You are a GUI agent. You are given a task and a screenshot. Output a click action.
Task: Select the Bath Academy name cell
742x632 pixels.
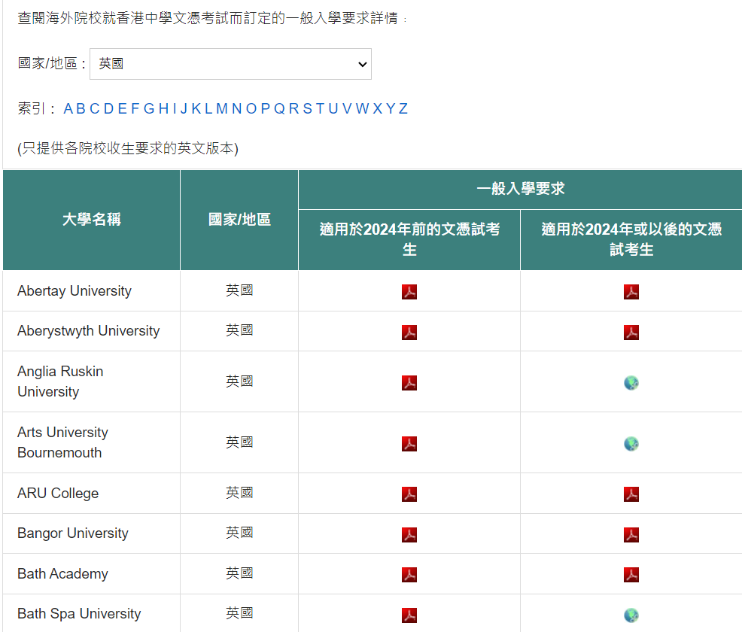point(91,574)
